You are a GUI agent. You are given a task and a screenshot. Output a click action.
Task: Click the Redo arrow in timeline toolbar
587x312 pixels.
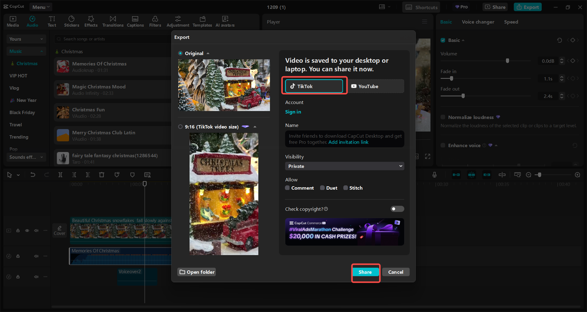[x=46, y=175]
